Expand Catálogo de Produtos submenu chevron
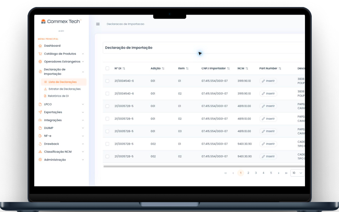Screen dimensions: 339x212 coord(83,54)
